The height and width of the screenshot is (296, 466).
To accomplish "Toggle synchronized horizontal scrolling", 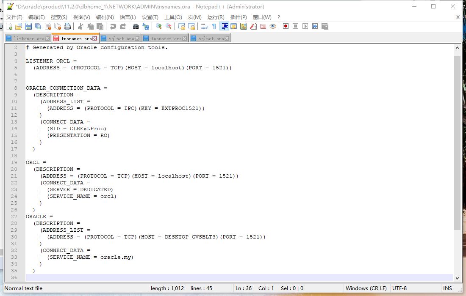I will coord(191,26).
